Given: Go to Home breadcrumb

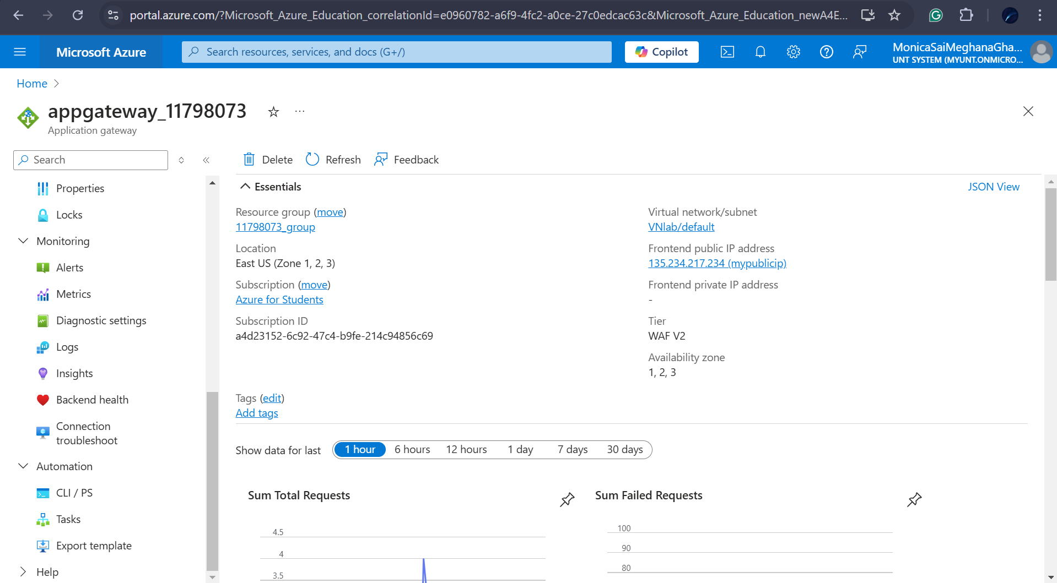Looking at the screenshot, I should click(32, 84).
